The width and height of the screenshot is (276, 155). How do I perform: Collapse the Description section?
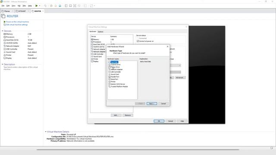(x=3, y=65)
